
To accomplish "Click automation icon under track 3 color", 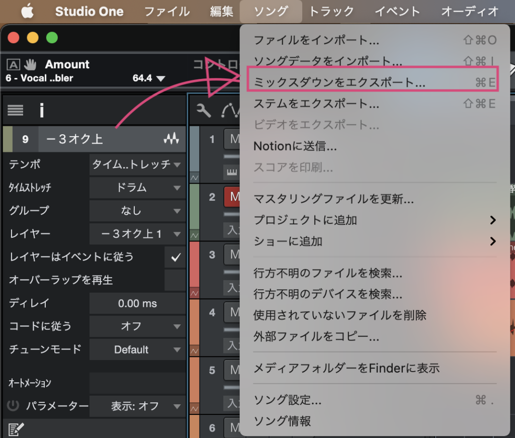I will (x=194, y=292).
